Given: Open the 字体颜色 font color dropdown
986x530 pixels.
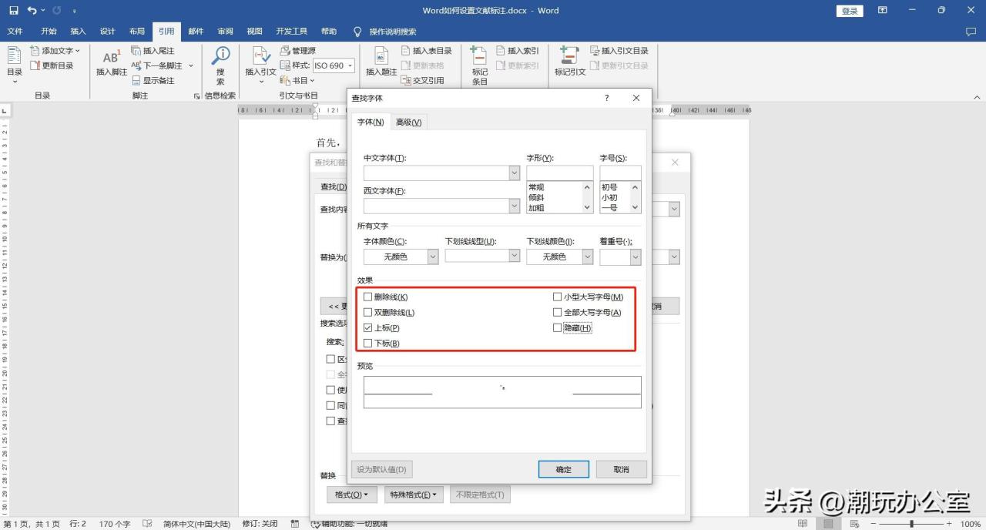Looking at the screenshot, I should (x=433, y=257).
